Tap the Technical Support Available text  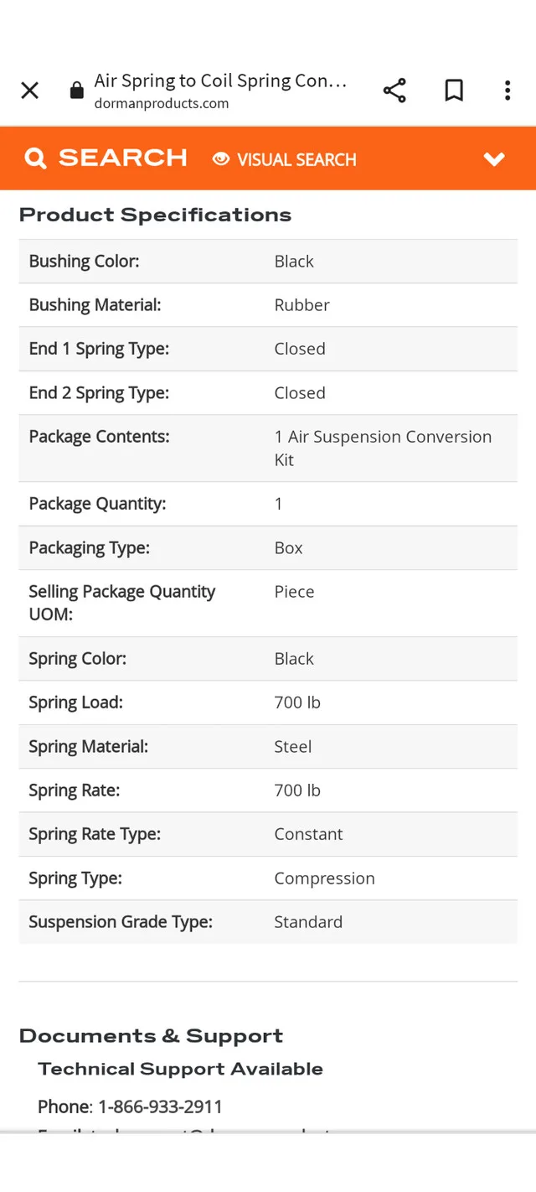coord(180,1069)
